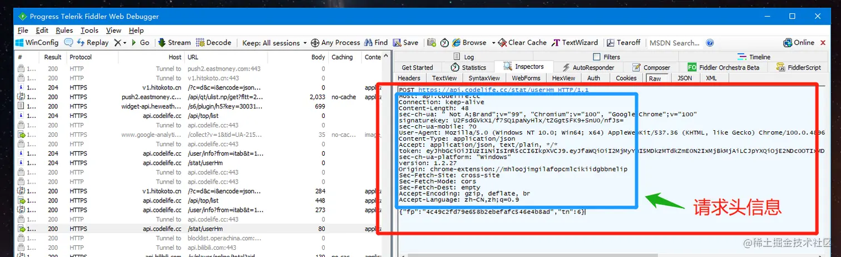Toggle Stream mode
841x257 pixels.
pyautogui.click(x=175, y=43)
